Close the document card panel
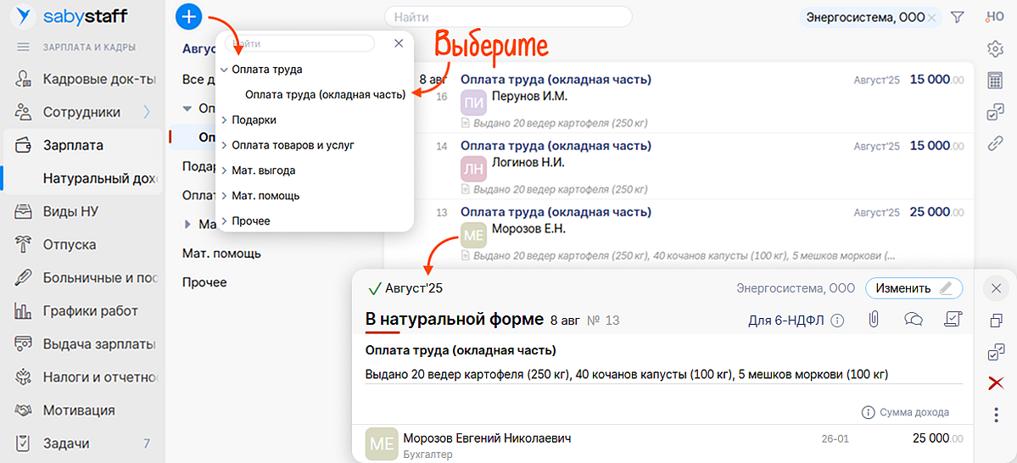 (x=996, y=288)
